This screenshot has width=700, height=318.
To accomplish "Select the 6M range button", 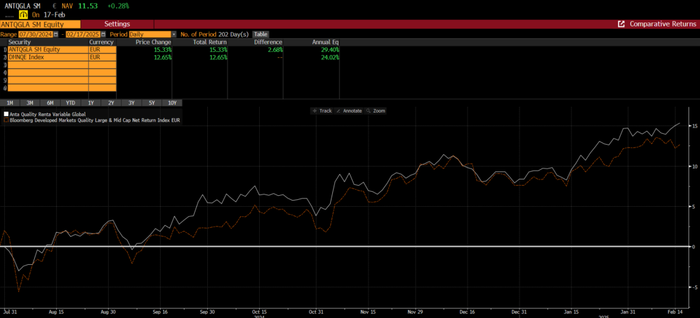I will tap(51, 102).
